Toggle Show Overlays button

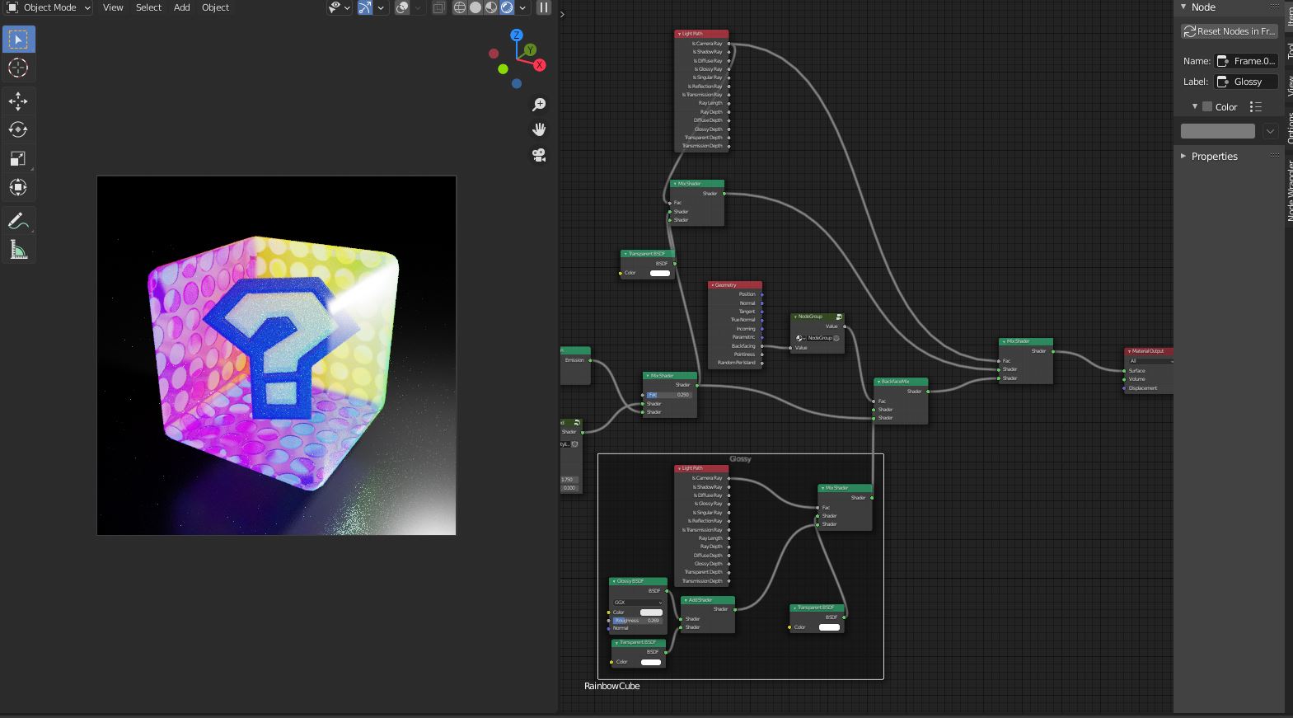pyautogui.click(x=402, y=7)
